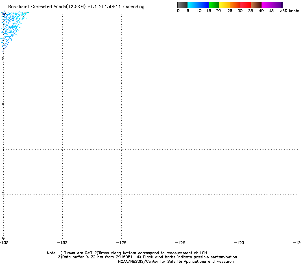This screenshot has width=301, height=264.
Task: Click the plot title 'Rapidscat Corrected Winds(12.5KM)'
Action: point(47,7)
